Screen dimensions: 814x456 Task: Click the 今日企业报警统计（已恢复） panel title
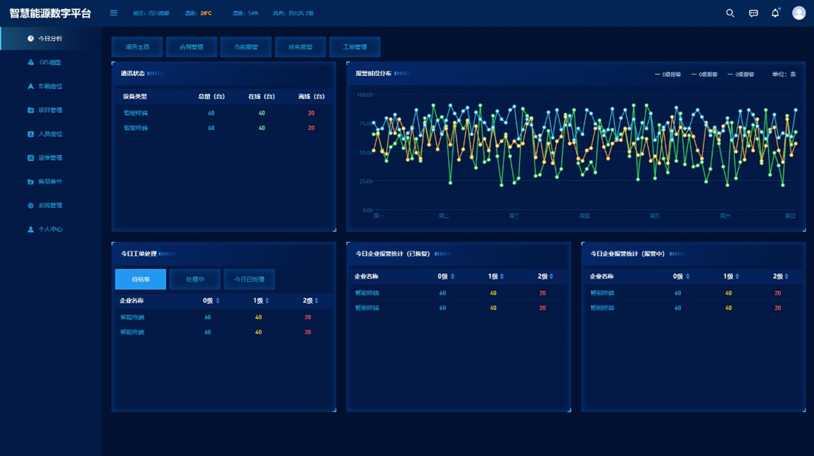tap(393, 253)
